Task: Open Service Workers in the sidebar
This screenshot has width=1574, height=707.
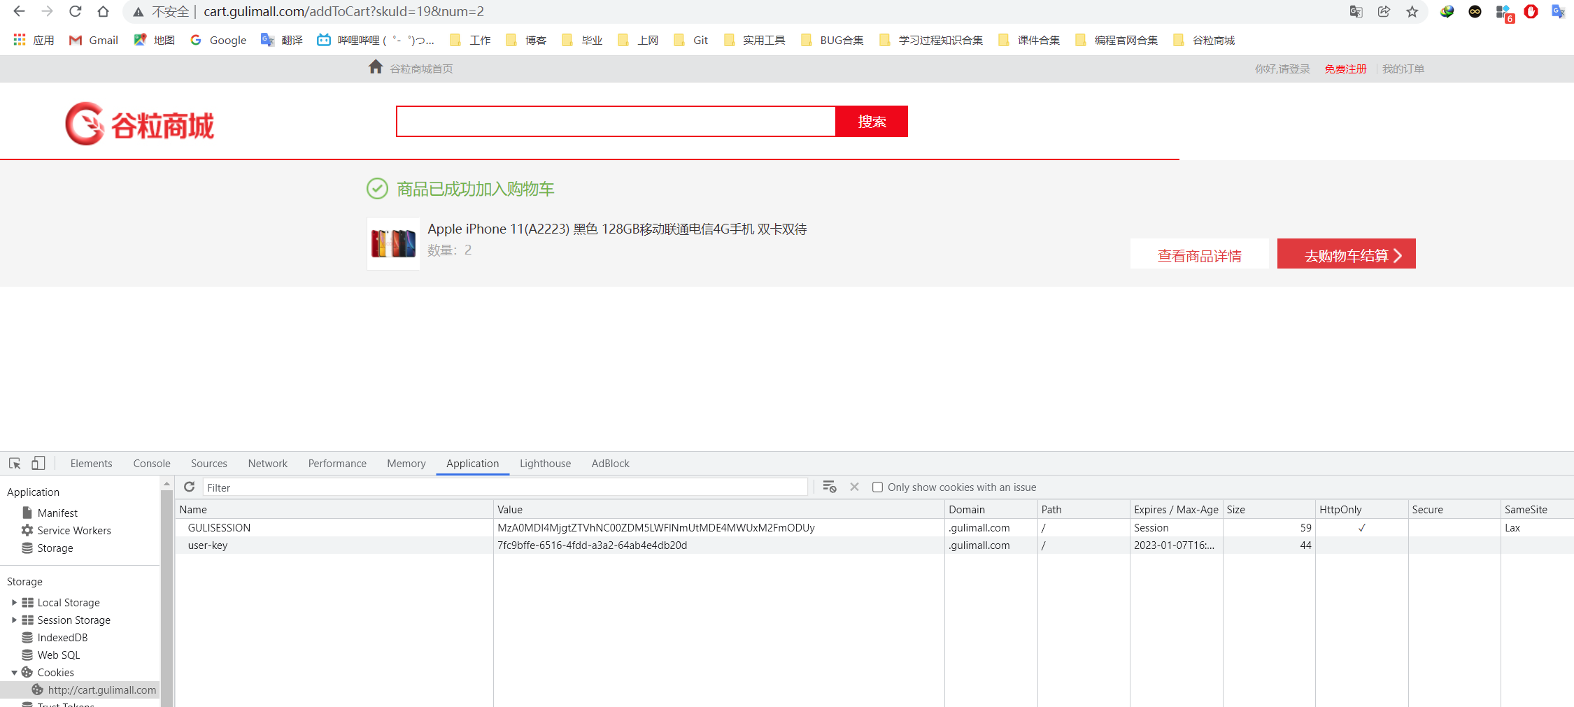Action: [74, 530]
